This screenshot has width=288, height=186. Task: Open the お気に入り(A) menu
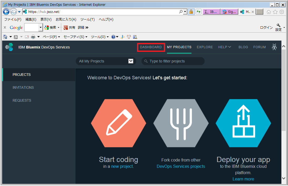pyautogui.click(x=66, y=19)
